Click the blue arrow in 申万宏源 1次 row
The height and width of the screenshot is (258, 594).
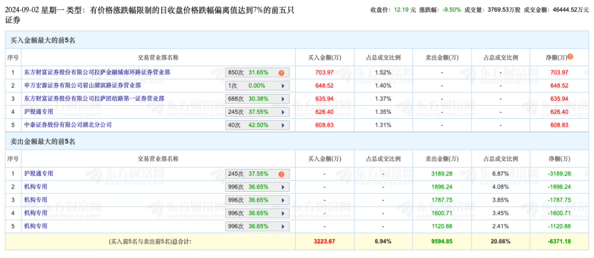click(282, 85)
